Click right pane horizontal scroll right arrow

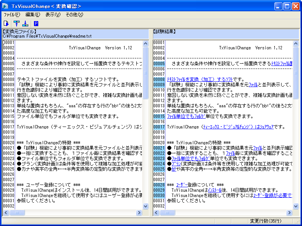coord(289,212)
